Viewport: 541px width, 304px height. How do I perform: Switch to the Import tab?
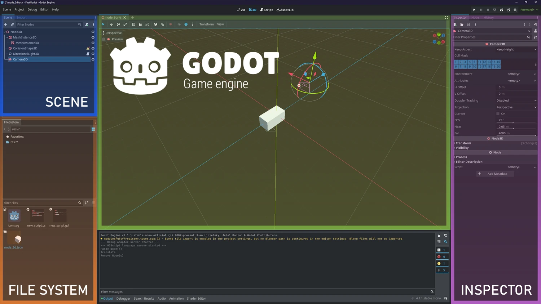[22, 18]
